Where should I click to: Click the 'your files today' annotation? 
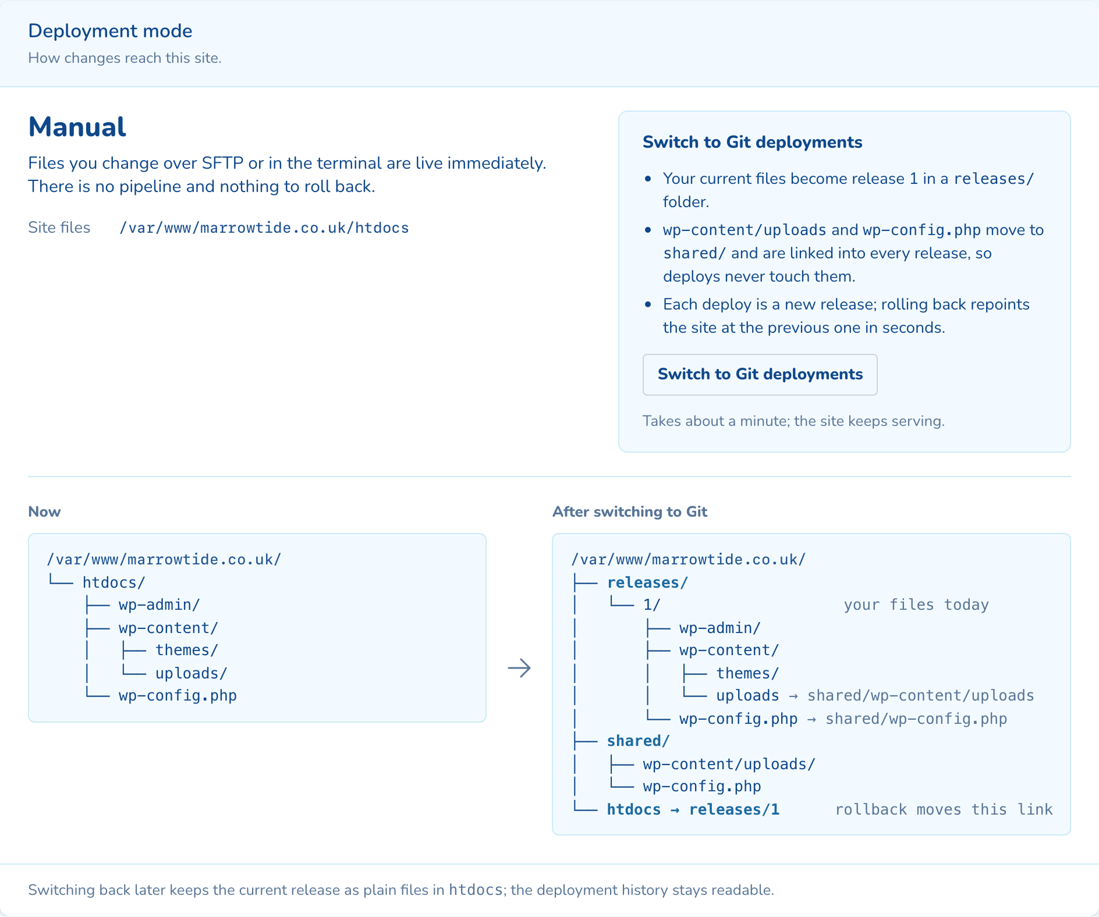916,605
